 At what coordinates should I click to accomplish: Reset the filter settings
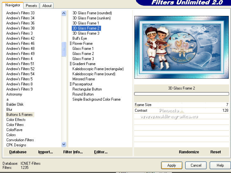pos(215,152)
